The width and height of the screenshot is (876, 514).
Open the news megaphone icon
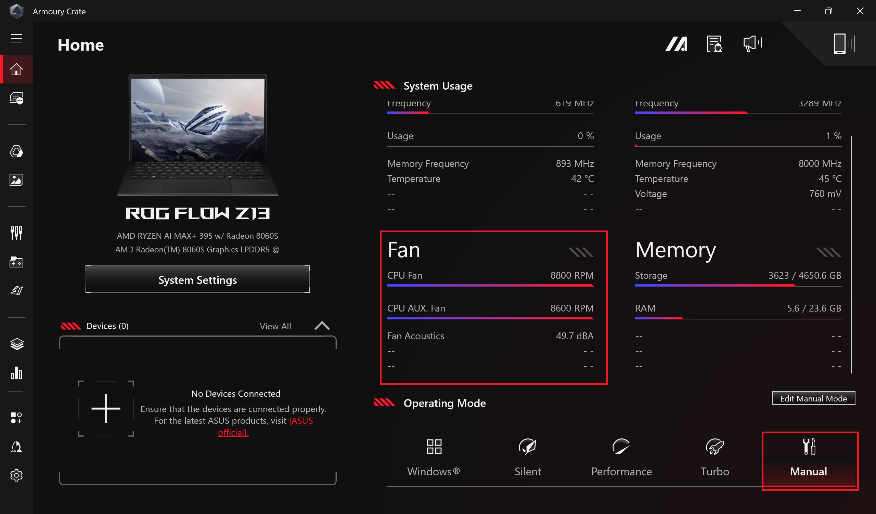[752, 44]
